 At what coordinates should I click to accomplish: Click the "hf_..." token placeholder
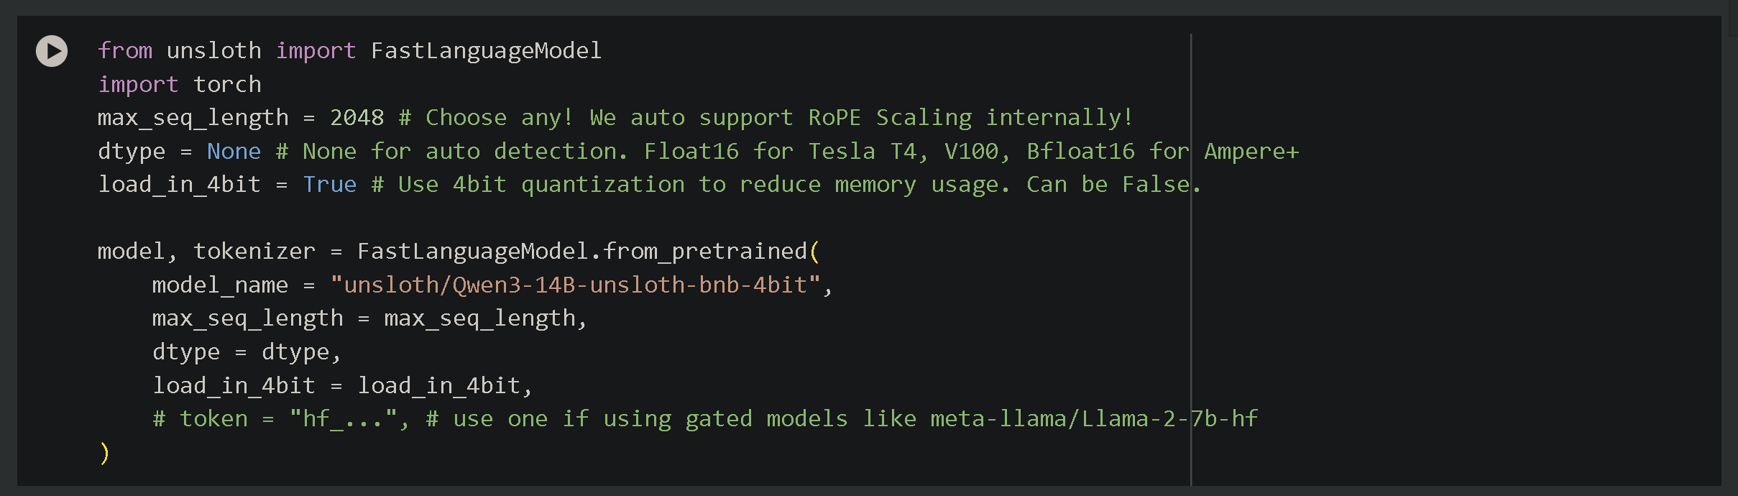pyautogui.click(x=344, y=419)
